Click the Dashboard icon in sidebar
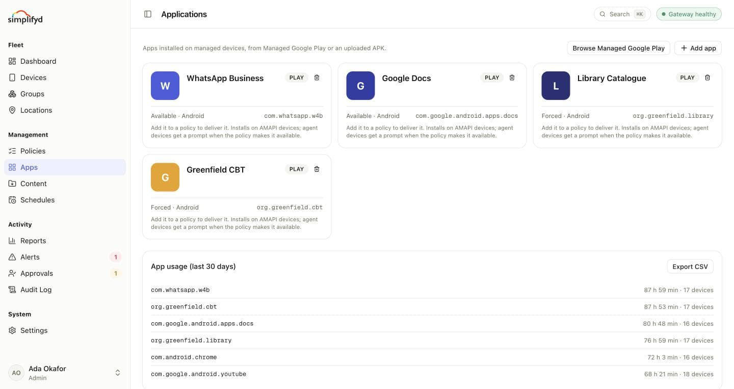Image resolution: width=734 pixels, height=389 pixels. 12,61
